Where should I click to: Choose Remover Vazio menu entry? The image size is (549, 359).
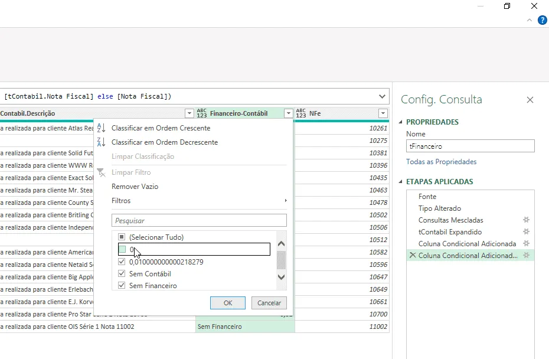coord(135,187)
